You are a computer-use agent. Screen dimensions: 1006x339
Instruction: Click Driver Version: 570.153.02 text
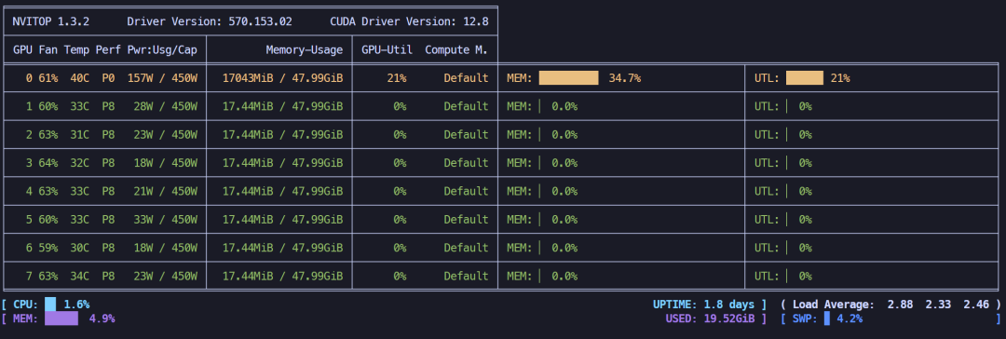click(x=210, y=21)
